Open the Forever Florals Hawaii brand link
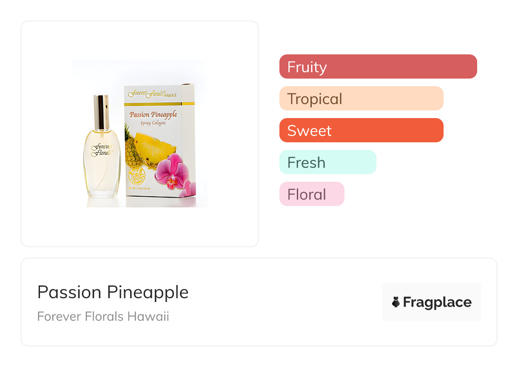The image size is (518, 367). [x=103, y=316]
